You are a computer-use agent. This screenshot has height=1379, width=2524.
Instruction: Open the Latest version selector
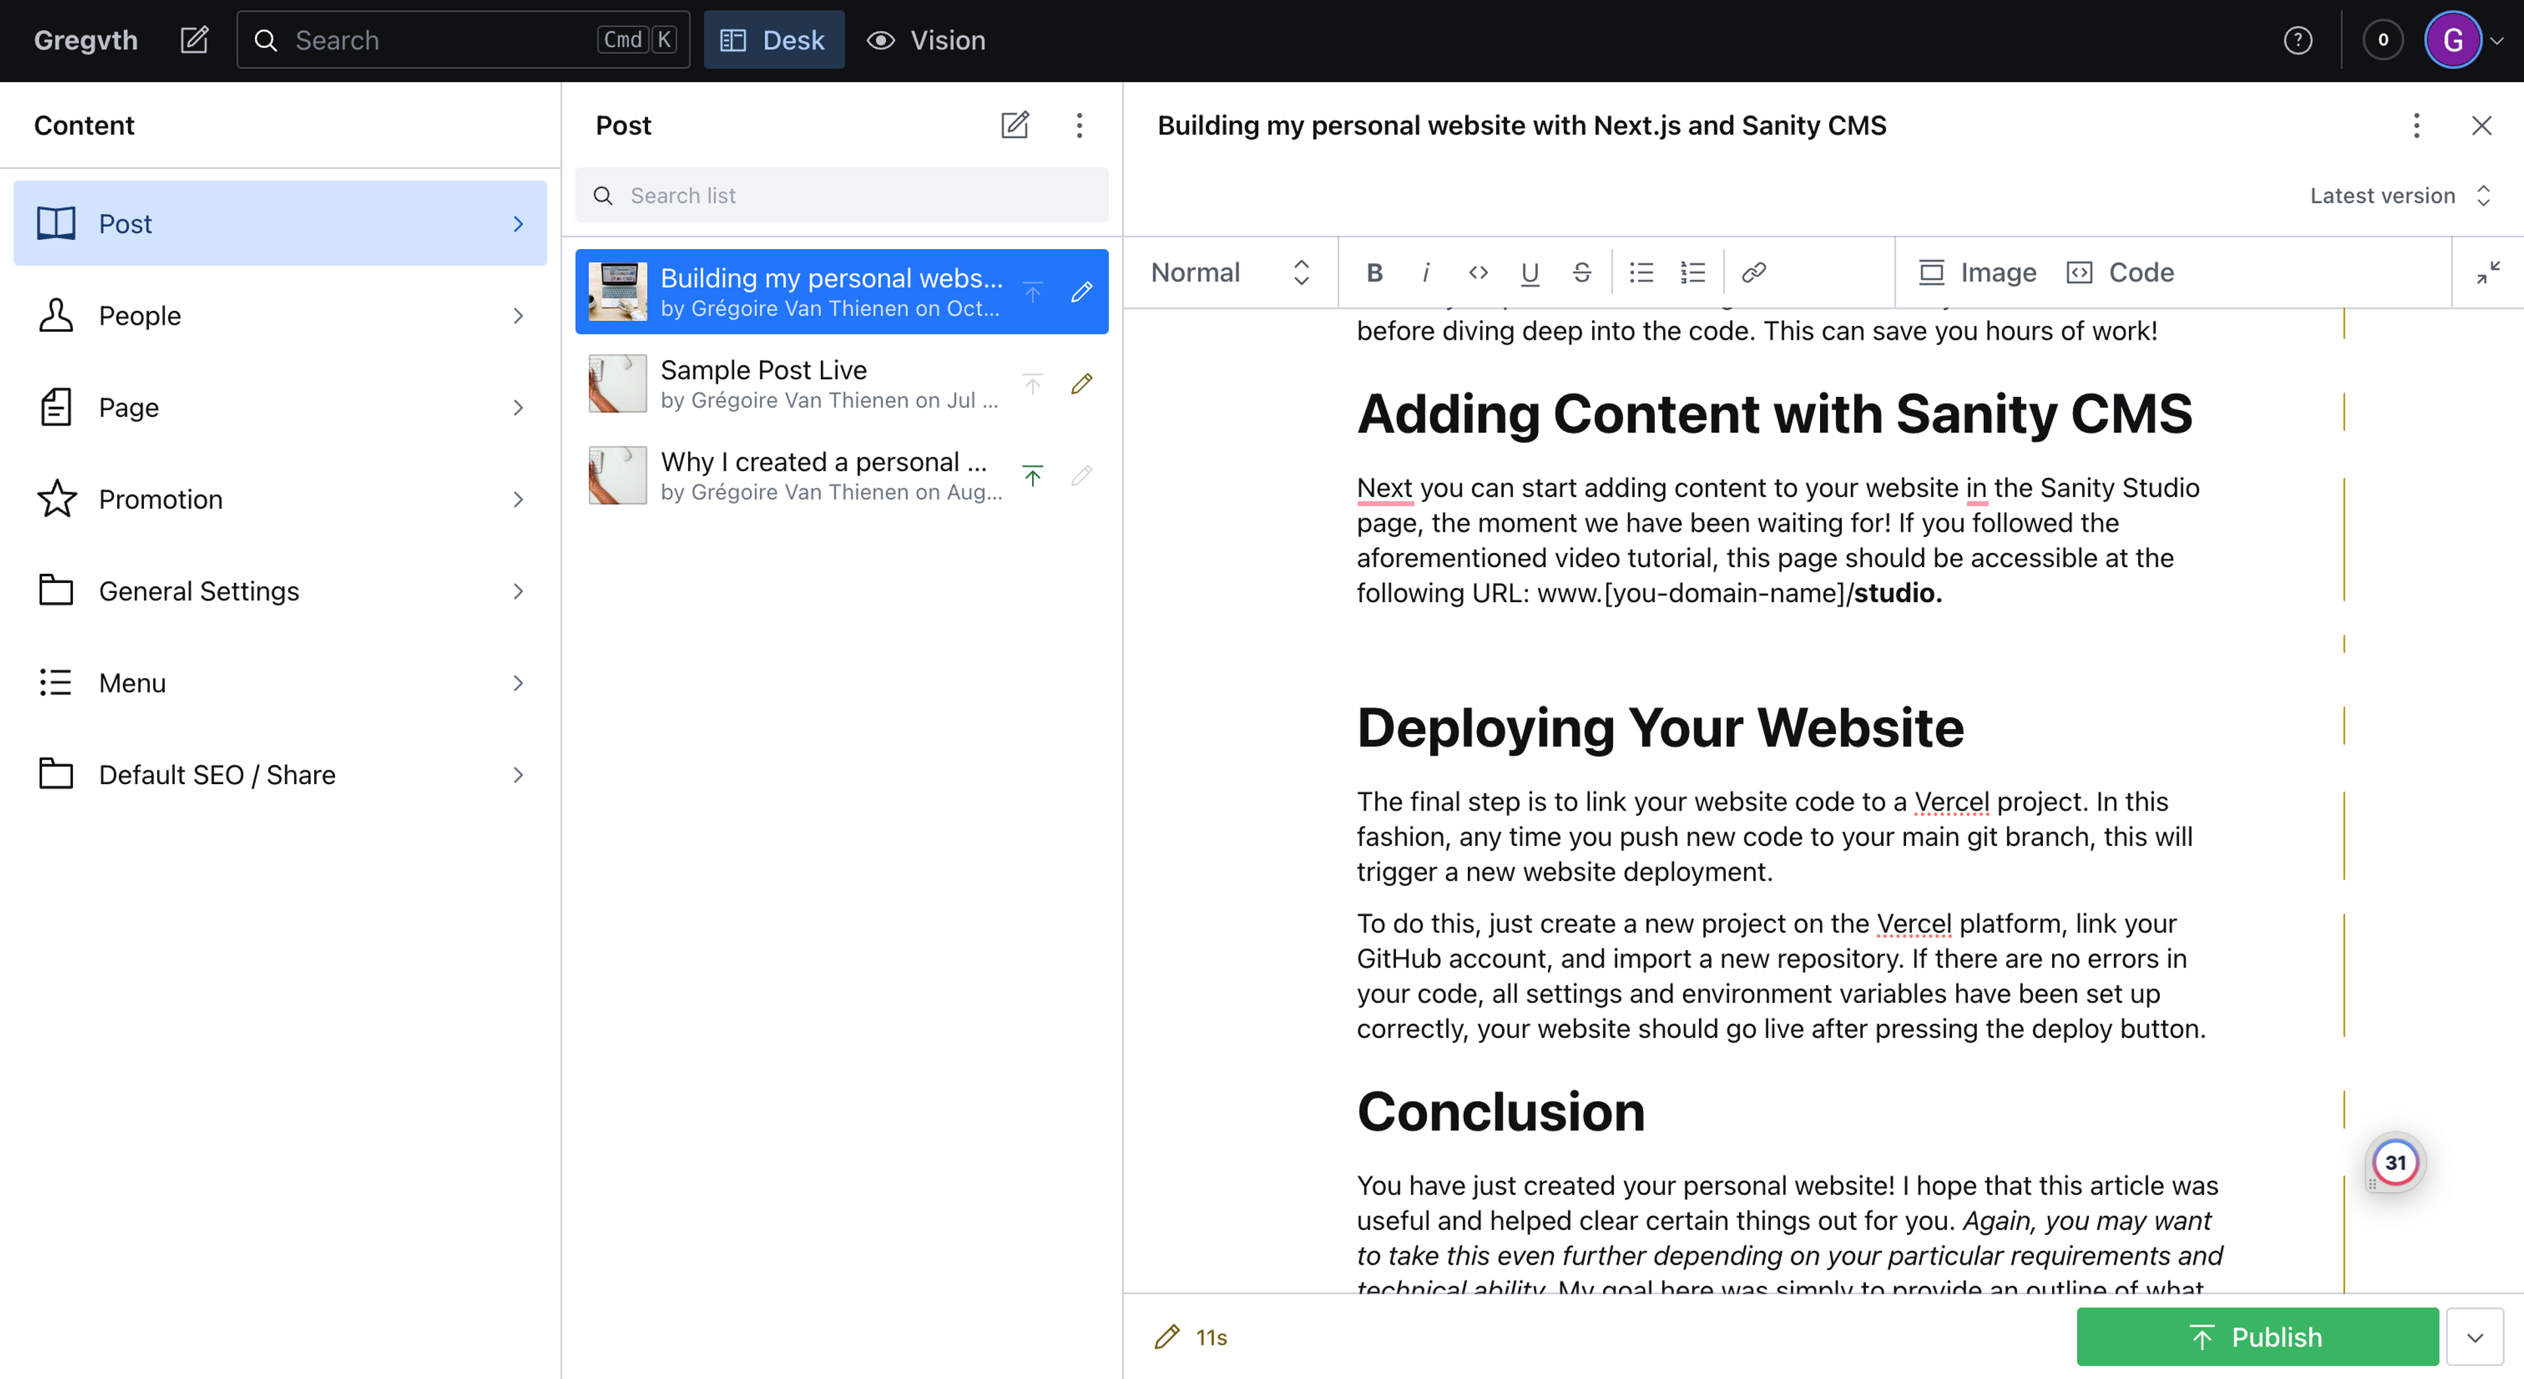point(2398,196)
